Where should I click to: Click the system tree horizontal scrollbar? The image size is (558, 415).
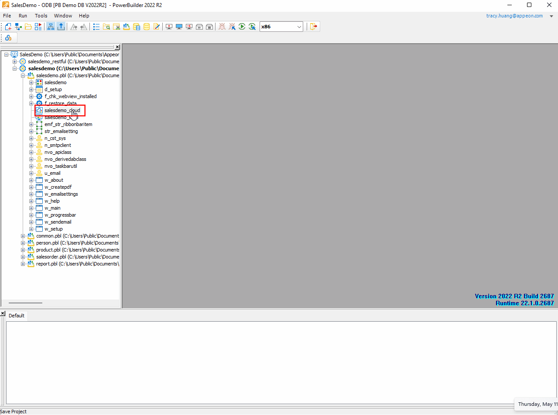point(25,303)
